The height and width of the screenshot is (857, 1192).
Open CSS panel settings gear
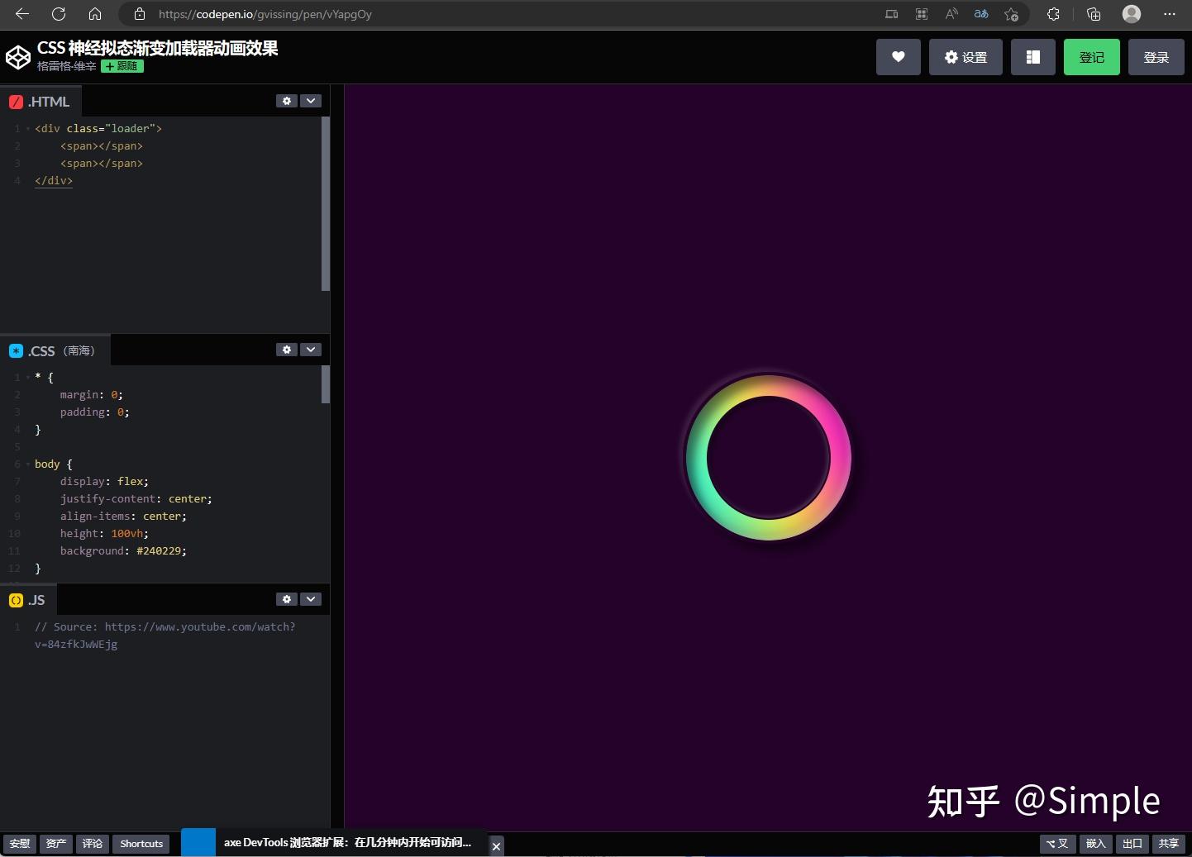coord(287,349)
